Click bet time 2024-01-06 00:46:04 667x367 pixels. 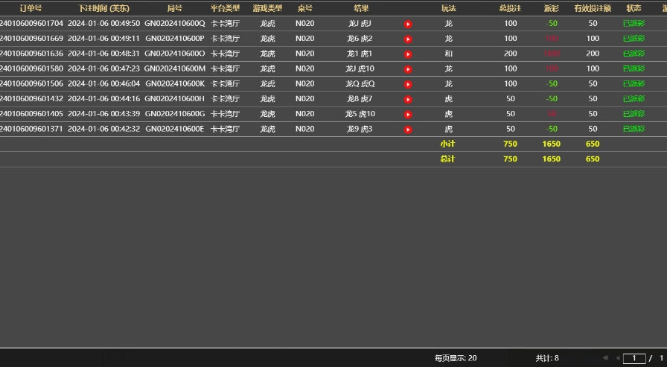click(103, 84)
